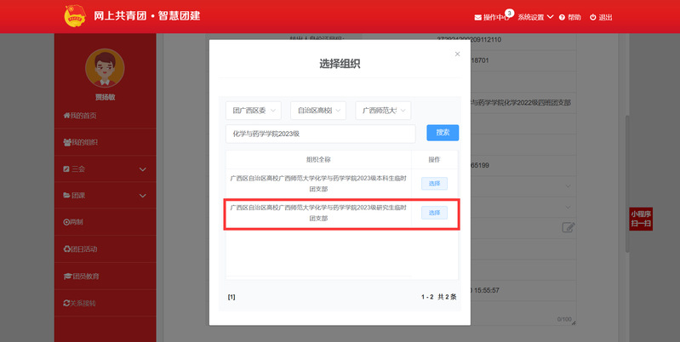The width and height of the screenshot is (680, 342).
Task: Expand the 团课 sidebar menu
Action: coord(105,196)
